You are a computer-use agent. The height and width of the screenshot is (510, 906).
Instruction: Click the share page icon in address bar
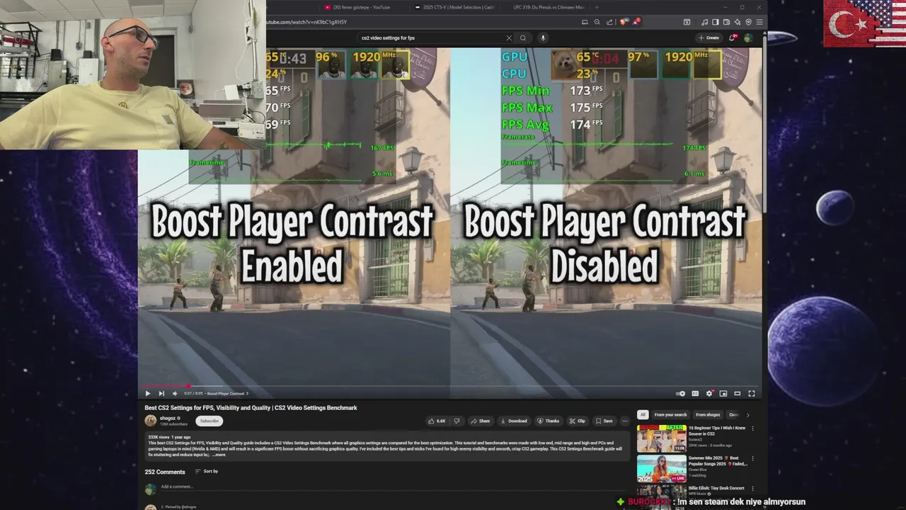point(609,22)
